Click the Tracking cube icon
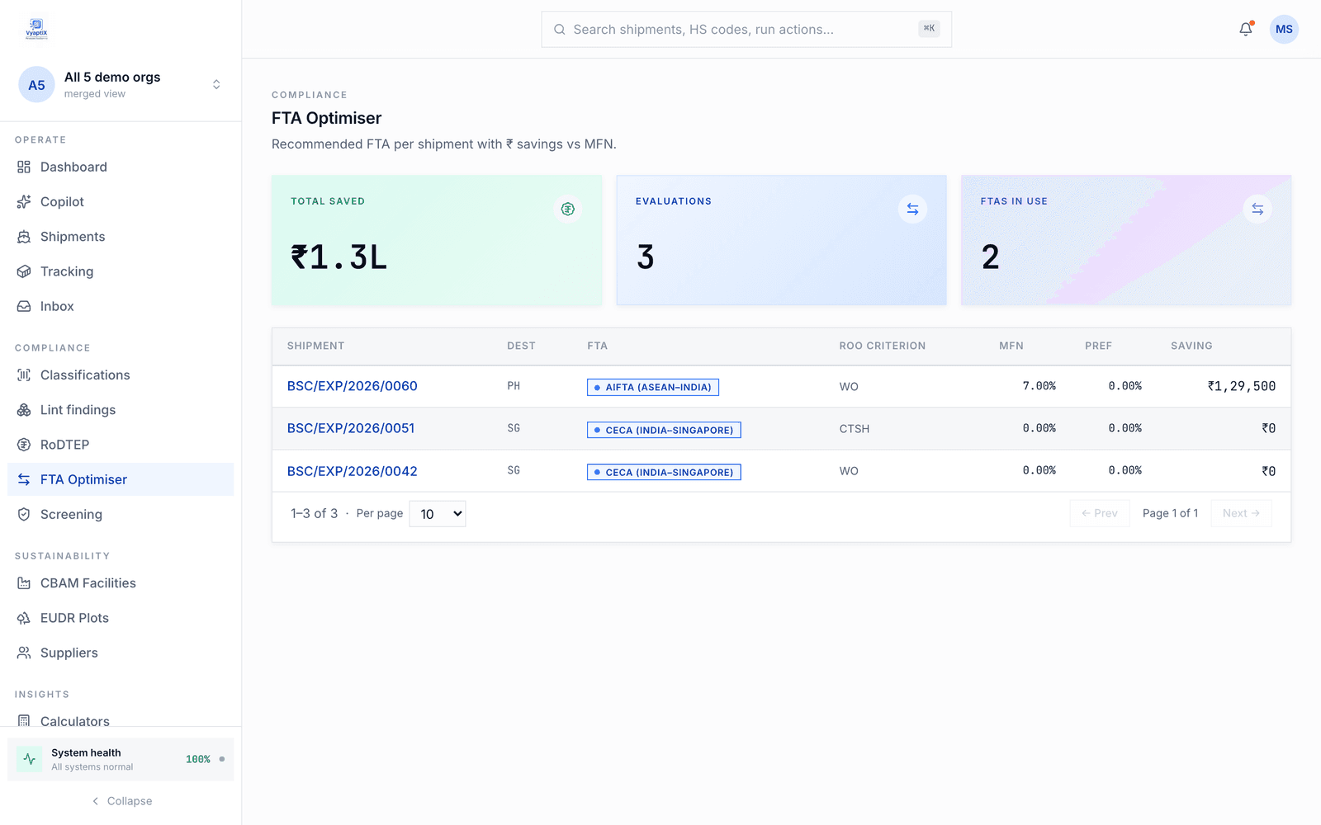The width and height of the screenshot is (1321, 825). [24, 271]
